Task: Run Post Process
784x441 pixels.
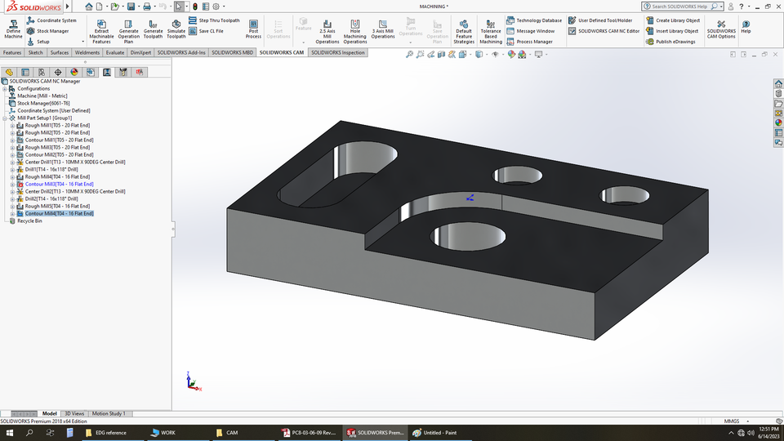Action: 253,29
